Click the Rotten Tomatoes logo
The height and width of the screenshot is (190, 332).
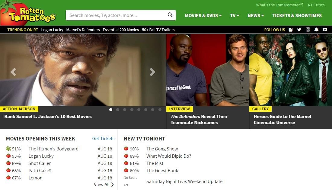[29, 14]
